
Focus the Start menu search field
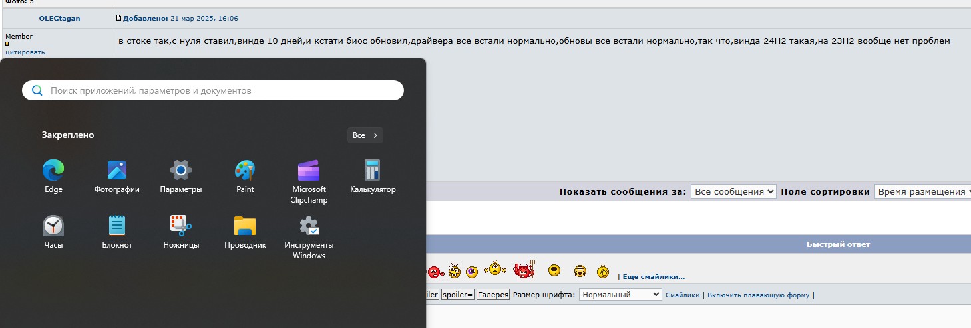pyautogui.click(x=213, y=90)
